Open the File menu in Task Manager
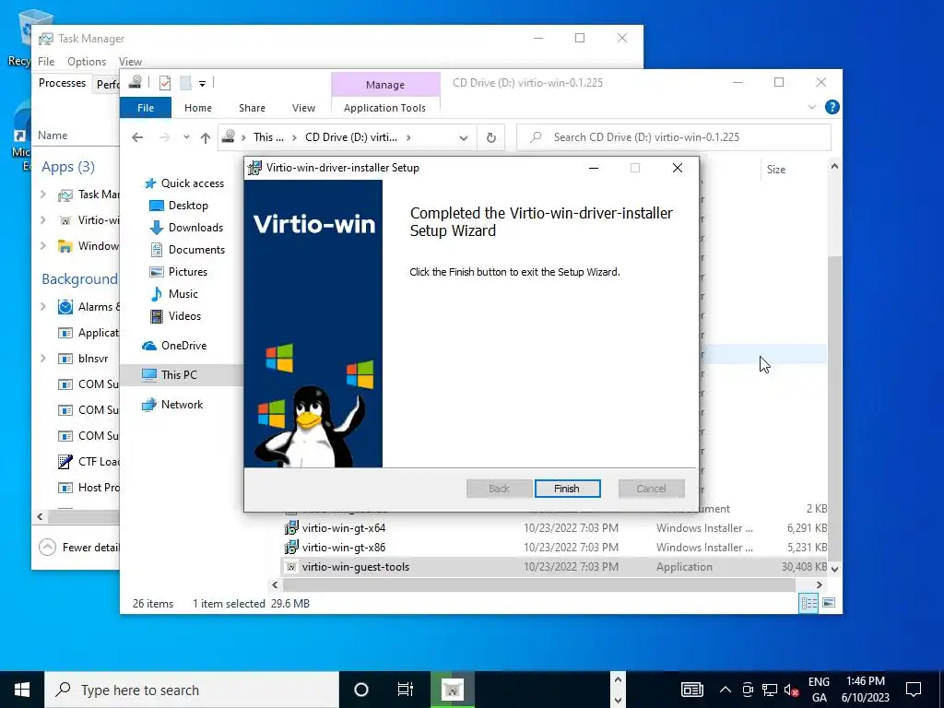 (46, 62)
